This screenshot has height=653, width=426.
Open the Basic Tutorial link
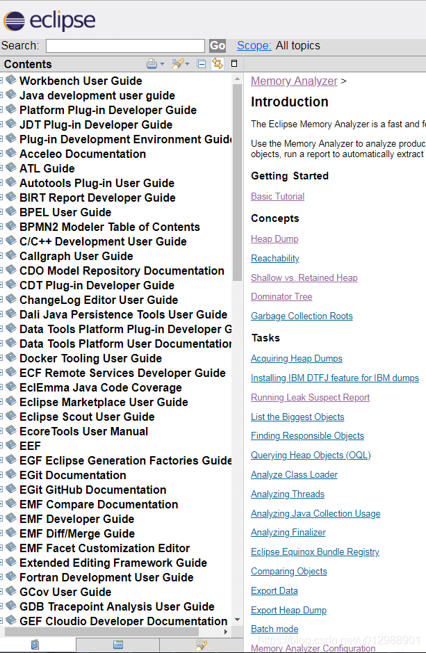click(277, 196)
